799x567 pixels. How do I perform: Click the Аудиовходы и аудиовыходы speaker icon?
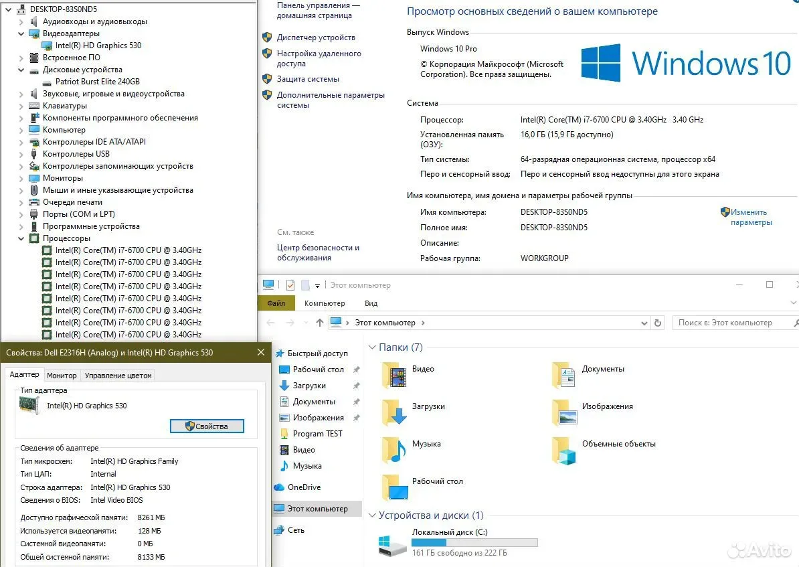pyautogui.click(x=34, y=21)
